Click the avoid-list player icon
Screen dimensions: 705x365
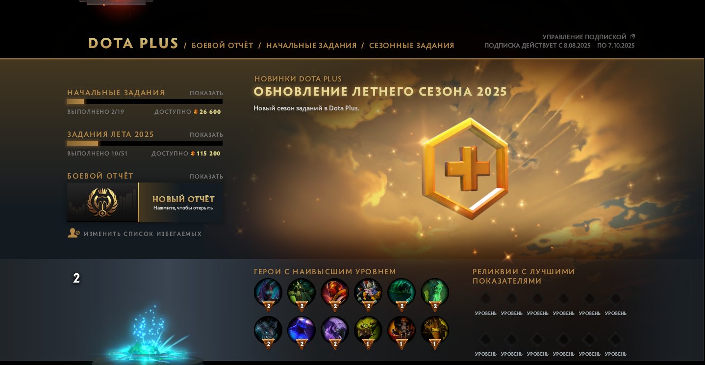[x=74, y=234]
